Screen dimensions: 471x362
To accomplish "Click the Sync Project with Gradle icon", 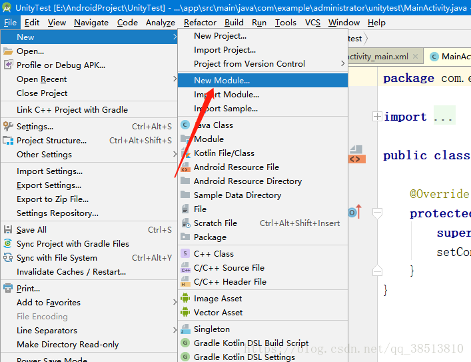I will pos(8,243).
